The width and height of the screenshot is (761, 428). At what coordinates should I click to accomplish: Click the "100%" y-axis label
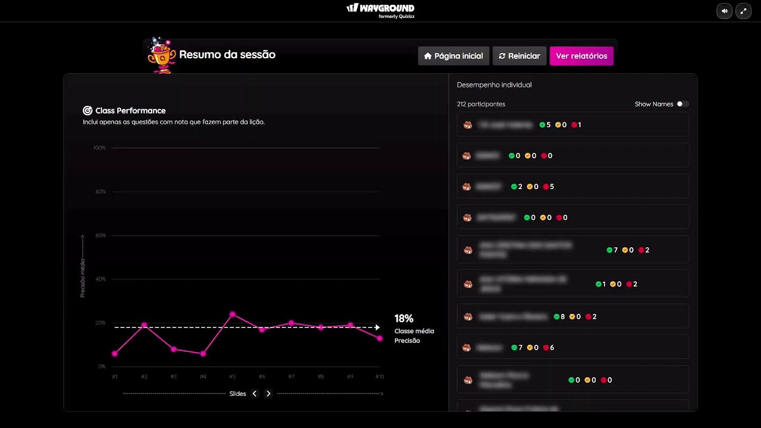[99, 147]
